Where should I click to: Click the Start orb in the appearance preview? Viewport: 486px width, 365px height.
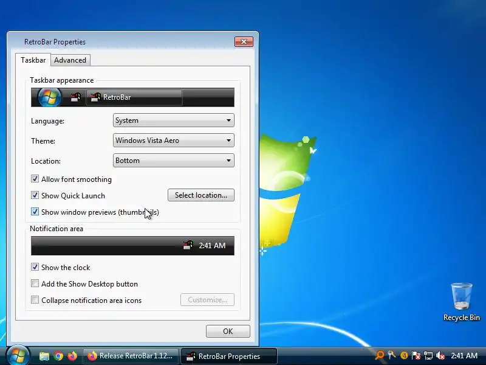click(49, 97)
